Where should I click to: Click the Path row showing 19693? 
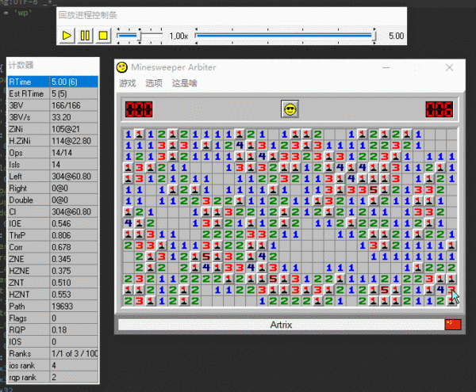point(53,306)
